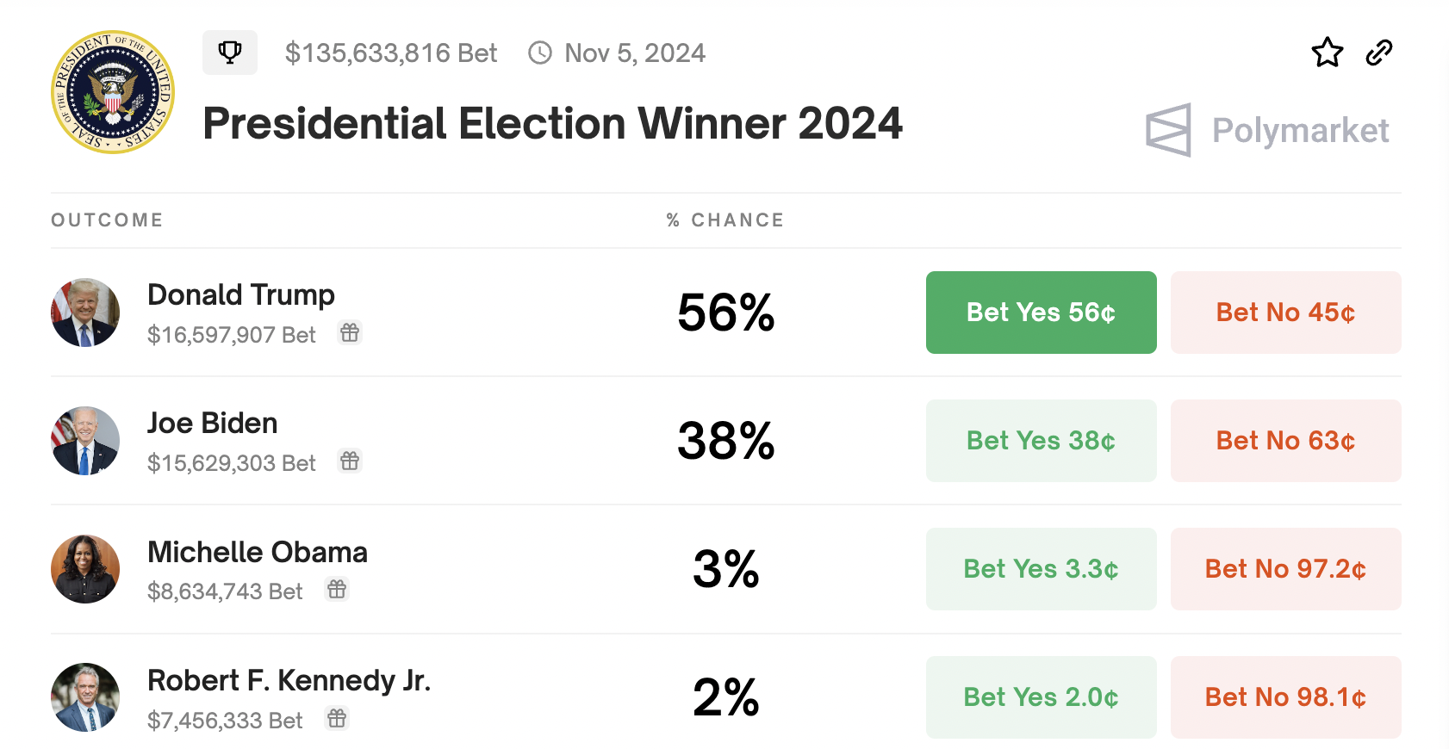Open the Presidential Election Winner 2024 title

pos(552,123)
